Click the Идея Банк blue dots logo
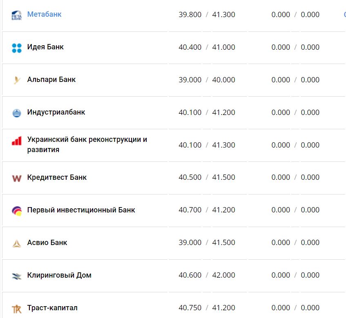Viewport: 346px width, 318px height. [x=16, y=48]
